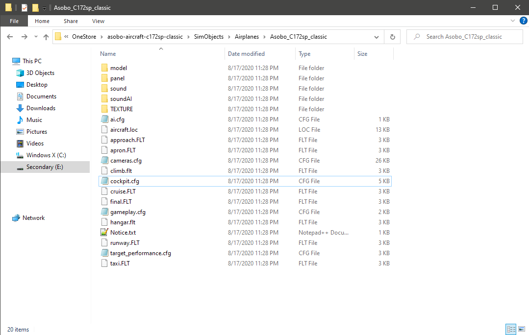Open Music in navigation pane
The width and height of the screenshot is (529, 335).
click(x=34, y=120)
